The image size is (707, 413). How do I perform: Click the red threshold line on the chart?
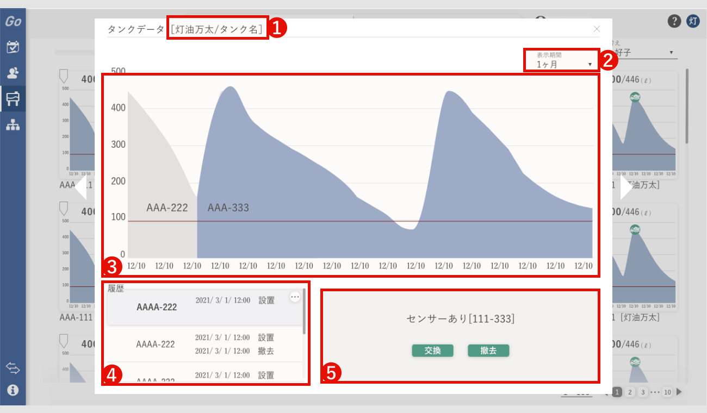click(x=360, y=221)
